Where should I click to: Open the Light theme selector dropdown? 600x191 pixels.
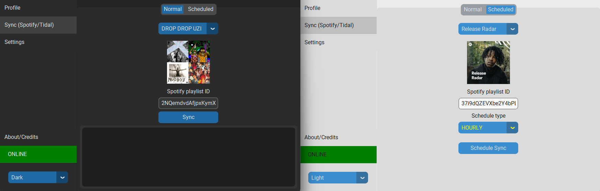pyautogui.click(x=338, y=178)
